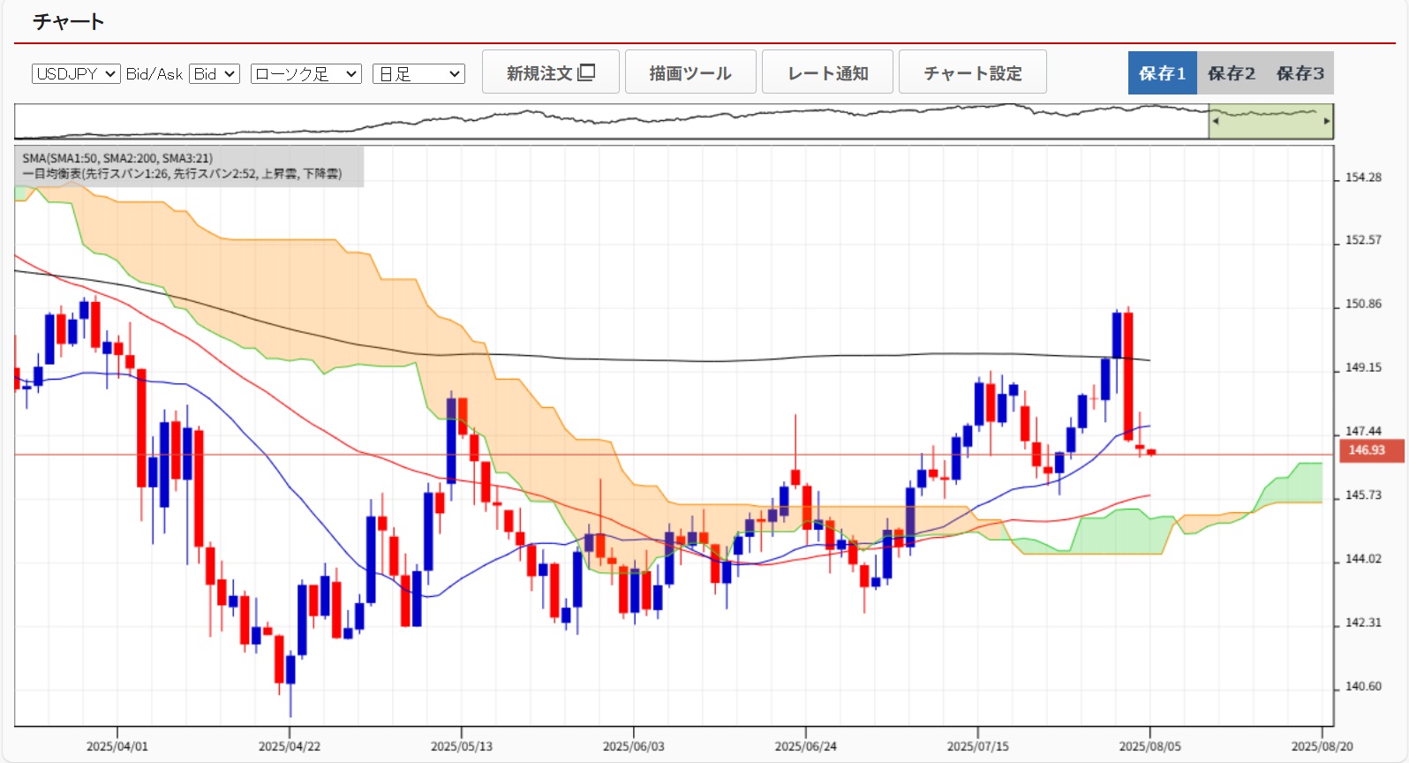Click the green range selector in the overview strip
The image size is (1409, 763).
(x=1270, y=121)
